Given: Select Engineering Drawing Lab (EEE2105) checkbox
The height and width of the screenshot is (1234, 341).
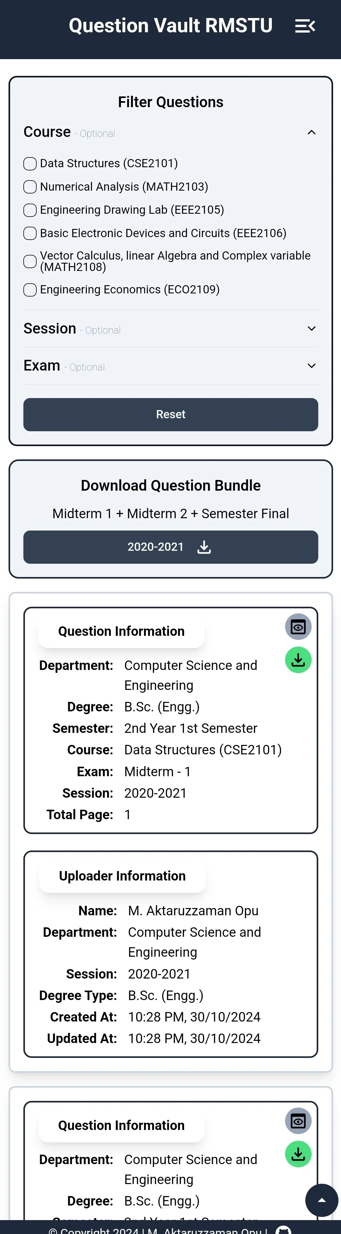Looking at the screenshot, I should point(30,210).
